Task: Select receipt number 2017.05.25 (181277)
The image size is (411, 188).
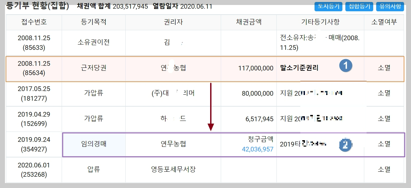Action: pyautogui.click(x=34, y=94)
